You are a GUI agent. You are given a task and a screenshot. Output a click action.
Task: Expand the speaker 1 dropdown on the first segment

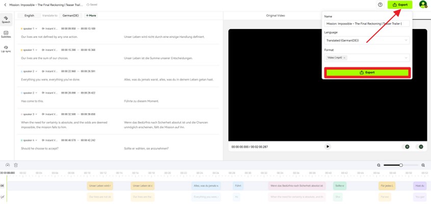tap(36, 29)
